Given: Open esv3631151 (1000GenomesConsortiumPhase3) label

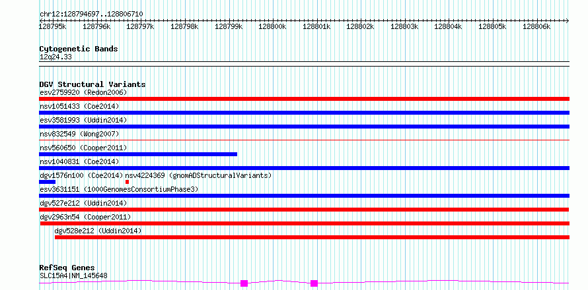Looking at the screenshot, I should coord(119,189).
